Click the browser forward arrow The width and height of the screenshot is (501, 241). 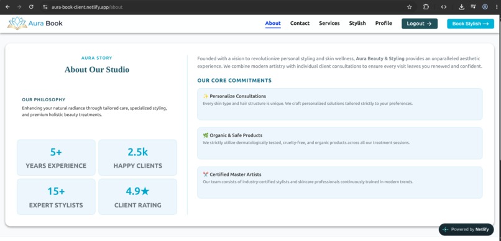click(19, 7)
